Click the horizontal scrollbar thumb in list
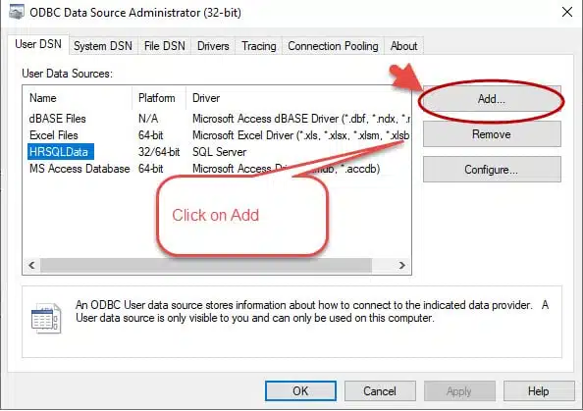The height and width of the screenshot is (411, 583). click(206, 265)
